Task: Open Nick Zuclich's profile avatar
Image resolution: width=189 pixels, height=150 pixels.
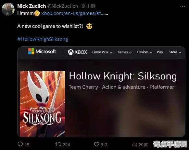Action: pyautogui.click(x=8, y=9)
